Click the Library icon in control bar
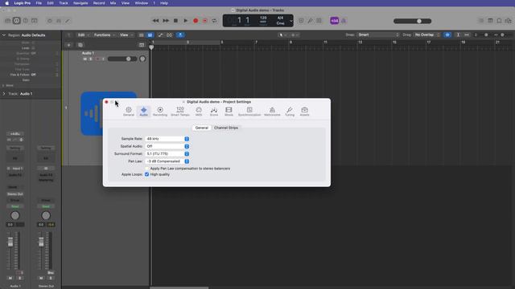Image resolution: width=515 pixels, height=289 pixels. point(8,21)
